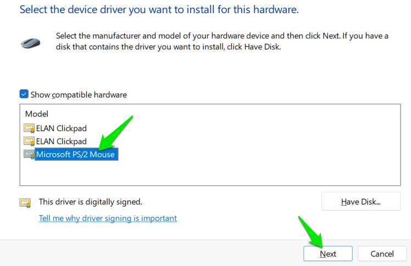Click the Microsoft PS/2 Mouse driver icon
The width and height of the screenshot is (411, 266).
click(29, 155)
